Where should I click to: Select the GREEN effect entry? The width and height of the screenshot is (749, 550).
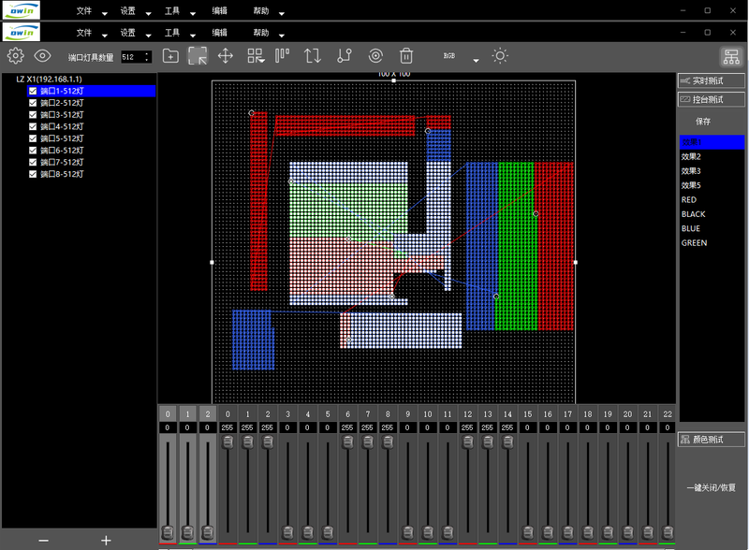coord(694,242)
